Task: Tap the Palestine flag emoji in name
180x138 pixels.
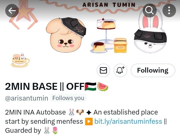Action: 90,86
